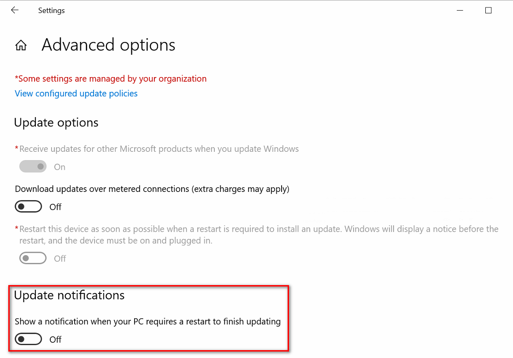Click the 'Download updates over metered connections' label
Image resolution: width=513 pixels, height=358 pixels.
click(x=152, y=189)
